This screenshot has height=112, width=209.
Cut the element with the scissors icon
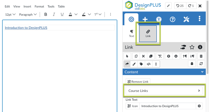point(143,56)
